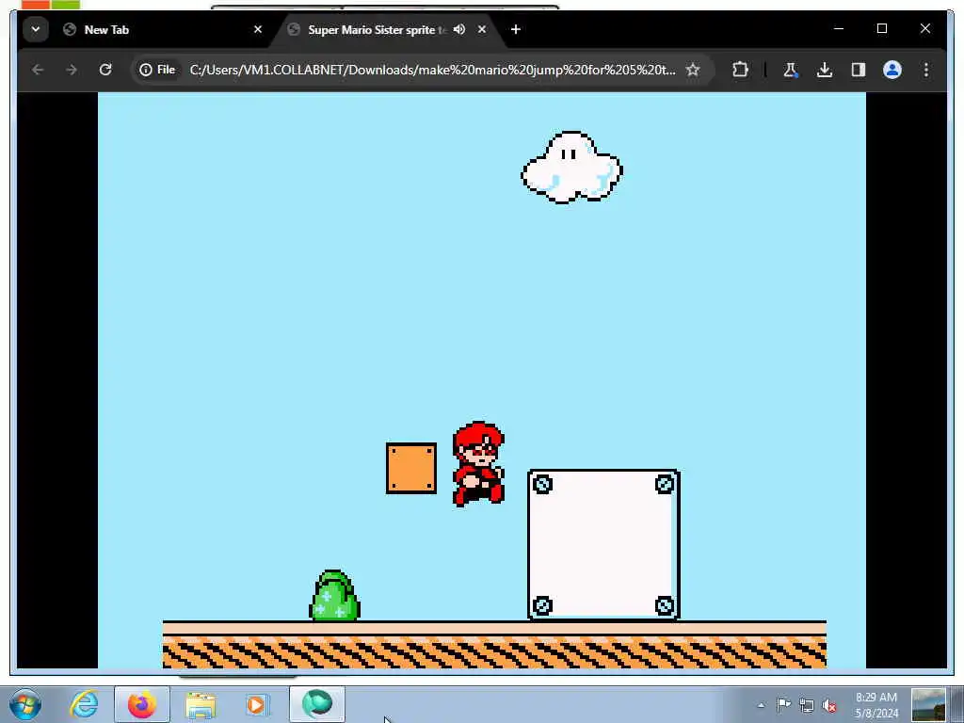
Task: Open the Action Center flag icon
Action: pos(783,705)
